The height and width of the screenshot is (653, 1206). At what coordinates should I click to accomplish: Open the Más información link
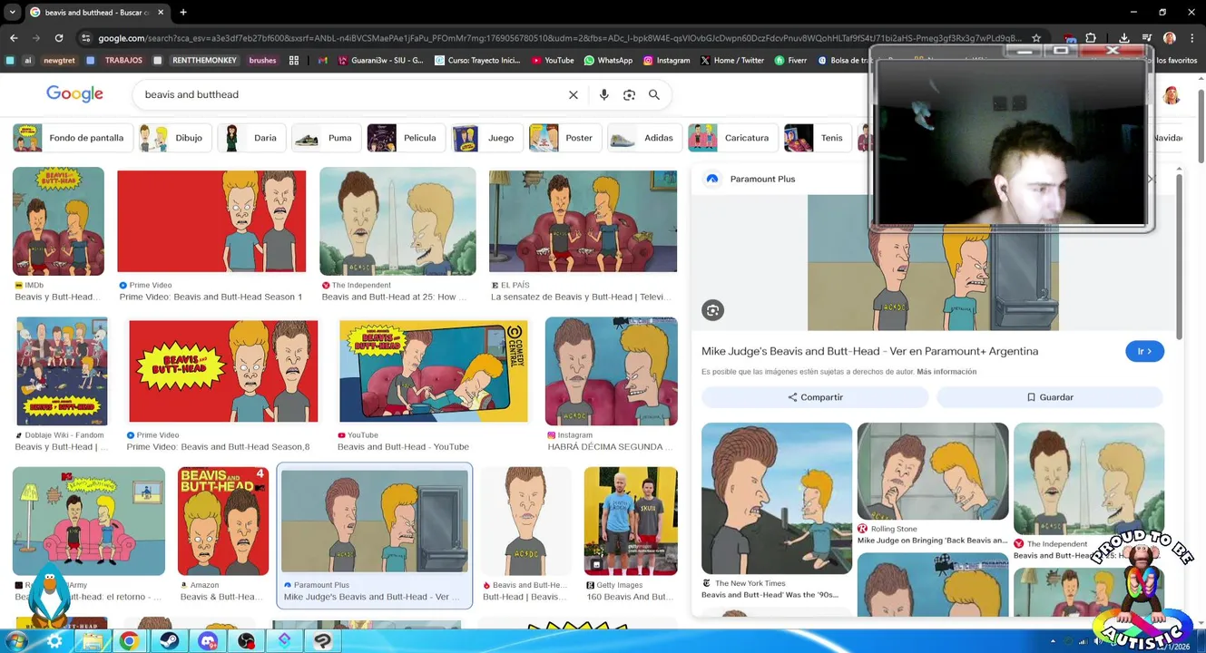pos(946,372)
